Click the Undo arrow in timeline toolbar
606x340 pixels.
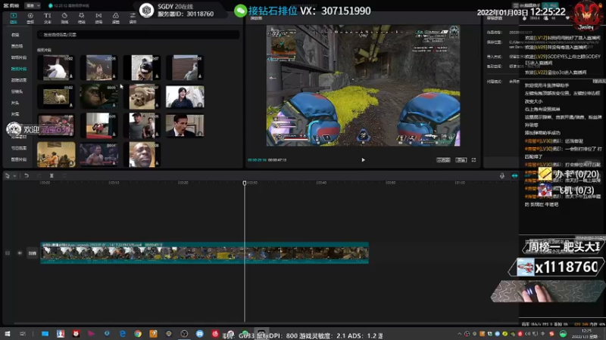(x=27, y=175)
